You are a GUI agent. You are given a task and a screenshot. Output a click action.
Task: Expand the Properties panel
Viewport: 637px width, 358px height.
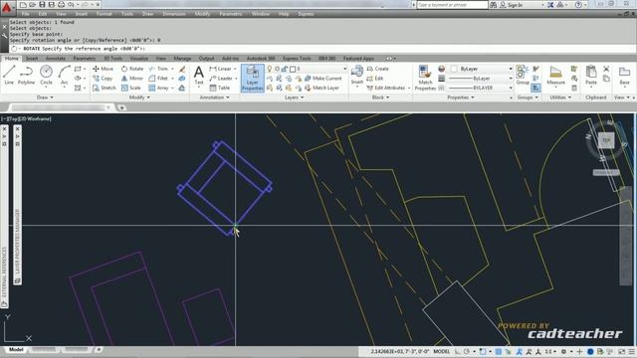click(460, 97)
